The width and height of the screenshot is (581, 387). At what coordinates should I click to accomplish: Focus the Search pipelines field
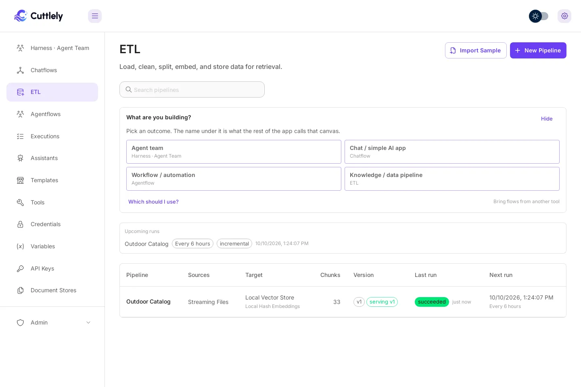point(192,89)
